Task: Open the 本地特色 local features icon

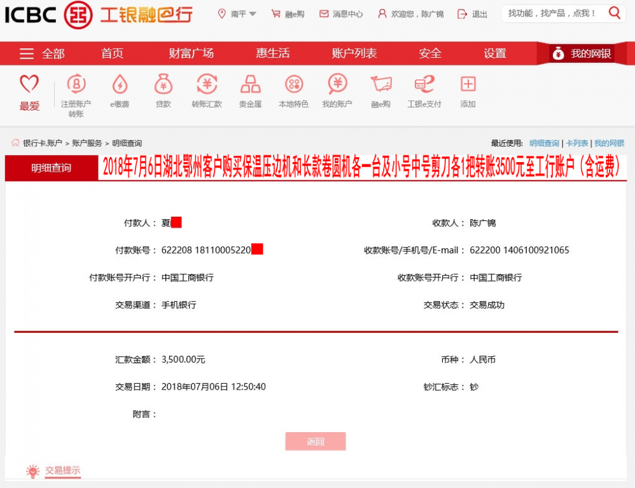Action: click(x=293, y=90)
